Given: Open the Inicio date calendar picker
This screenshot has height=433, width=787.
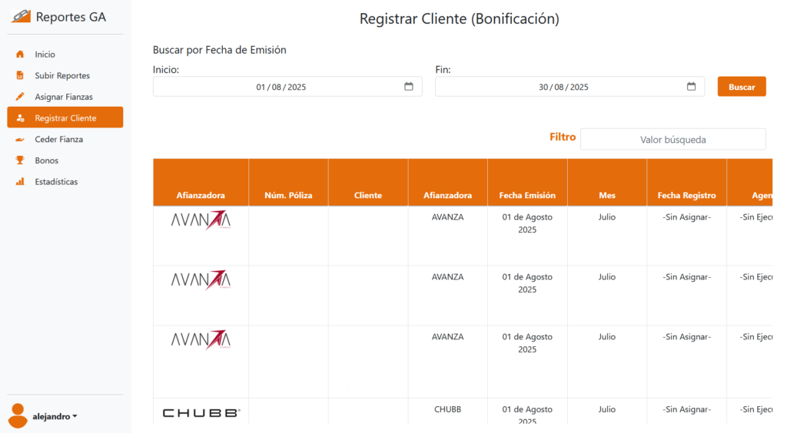Looking at the screenshot, I should coord(409,87).
